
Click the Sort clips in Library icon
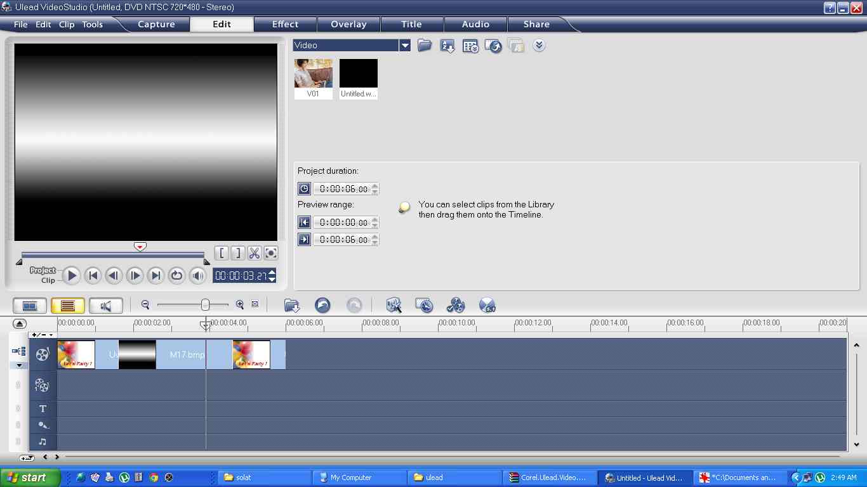coord(447,46)
